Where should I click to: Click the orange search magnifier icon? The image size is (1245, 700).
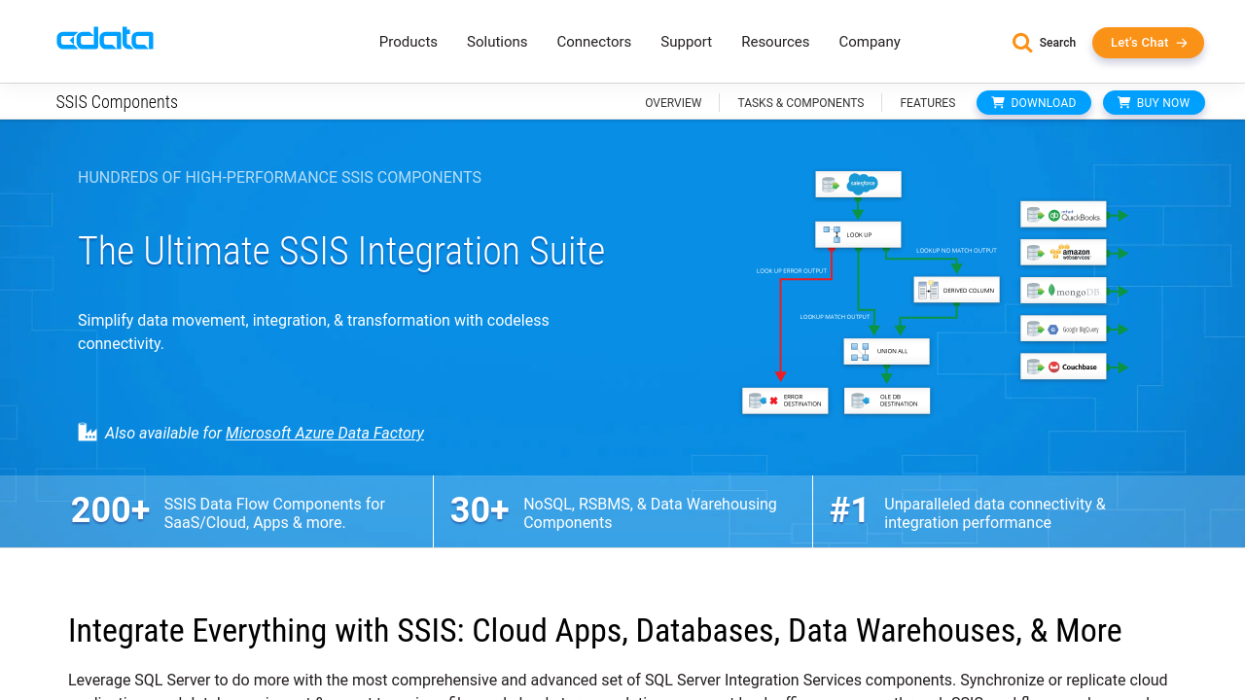tap(1021, 43)
